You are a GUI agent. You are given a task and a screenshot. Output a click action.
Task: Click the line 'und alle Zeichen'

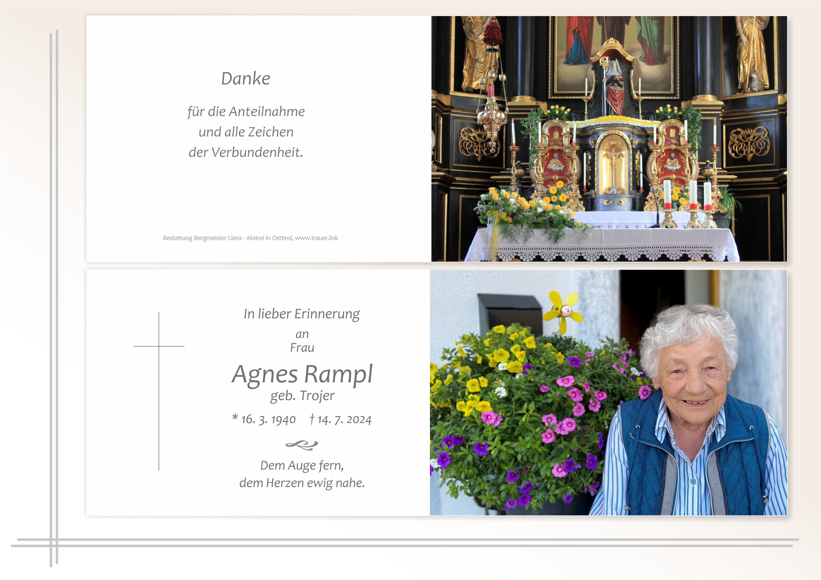[x=246, y=132]
